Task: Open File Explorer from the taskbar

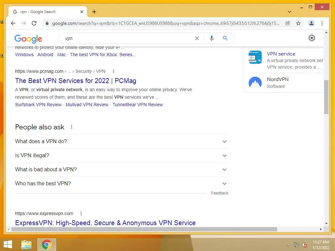Action: coord(26,244)
